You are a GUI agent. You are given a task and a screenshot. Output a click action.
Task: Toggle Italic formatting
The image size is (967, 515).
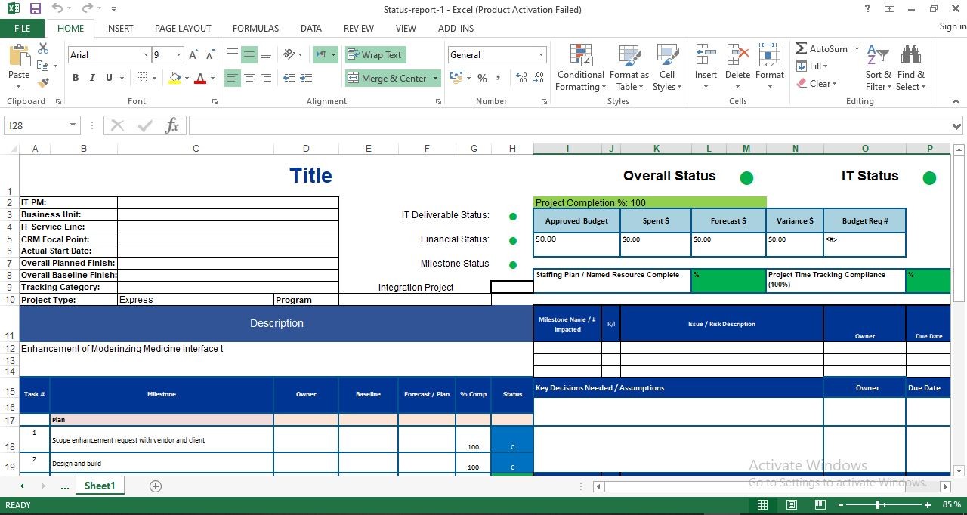pyautogui.click(x=92, y=78)
